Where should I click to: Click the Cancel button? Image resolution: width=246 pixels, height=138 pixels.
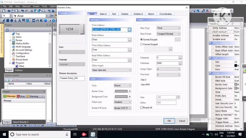point(182,121)
